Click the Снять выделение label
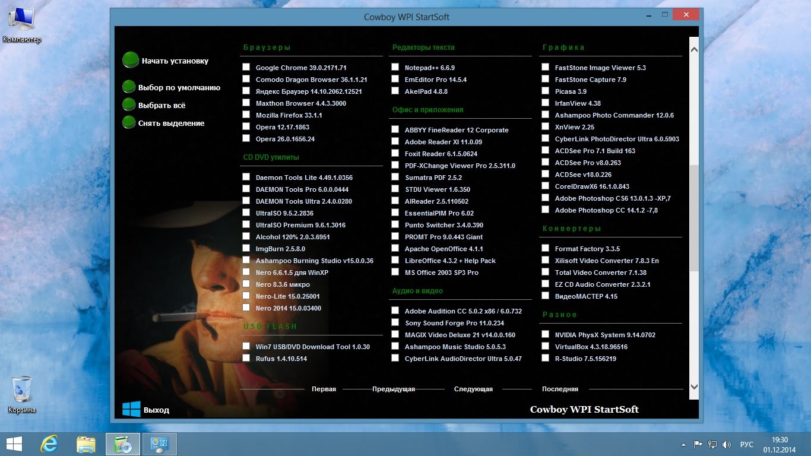Viewport: 811px width, 456px height. click(x=172, y=123)
